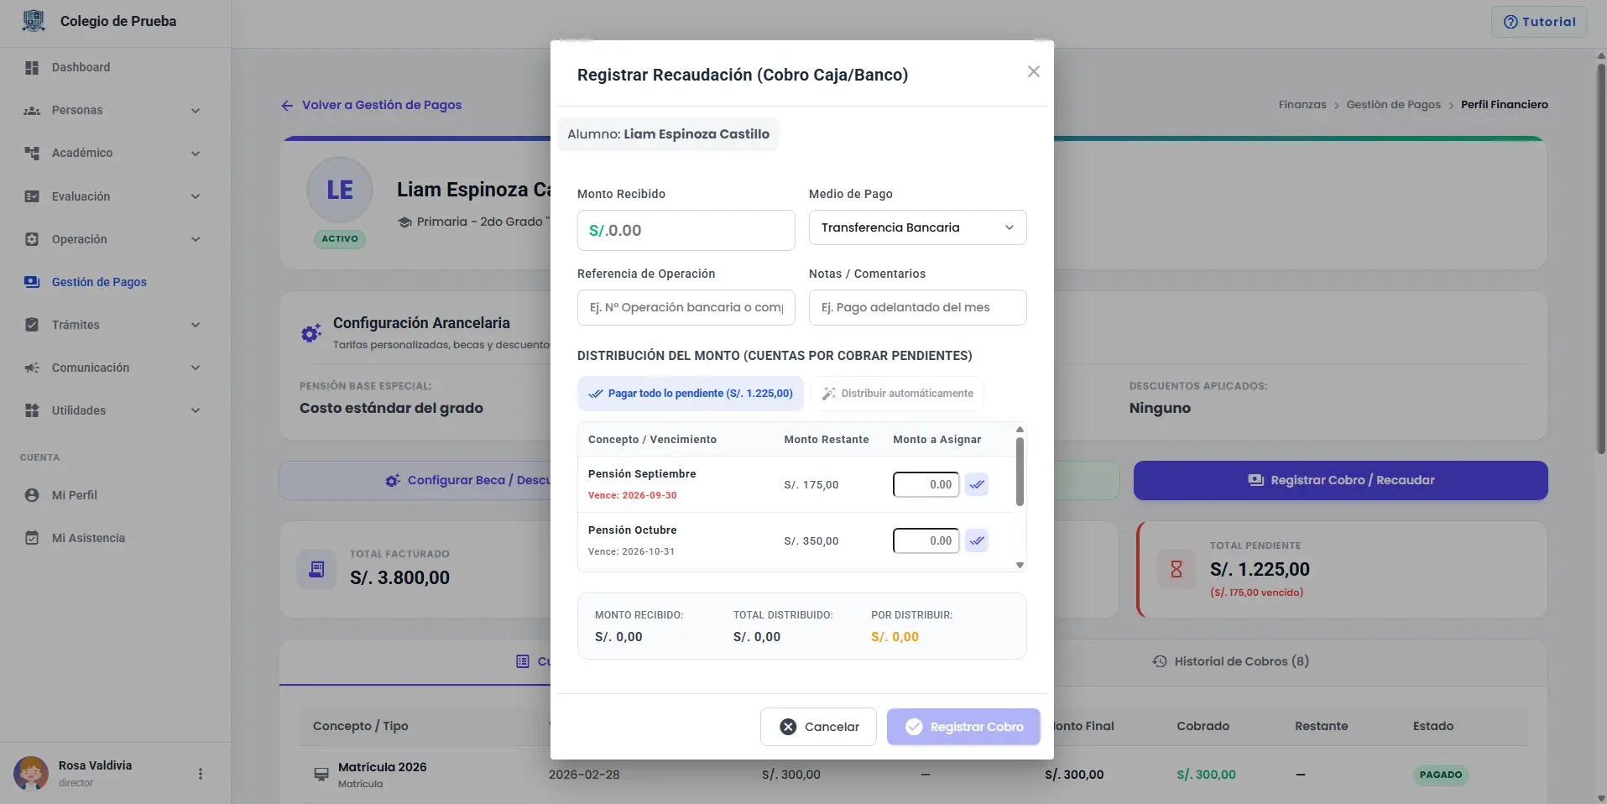Click the Mi Perfil person icon
Screen dimensions: 1607x804
point(32,495)
